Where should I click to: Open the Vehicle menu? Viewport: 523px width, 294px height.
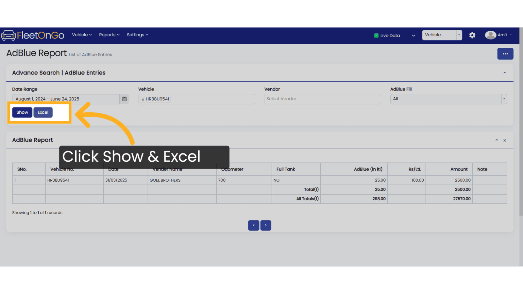tap(82, 35)
